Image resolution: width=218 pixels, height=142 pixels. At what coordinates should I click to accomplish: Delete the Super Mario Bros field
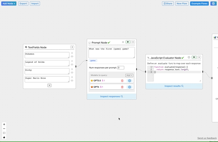(72, 77)
